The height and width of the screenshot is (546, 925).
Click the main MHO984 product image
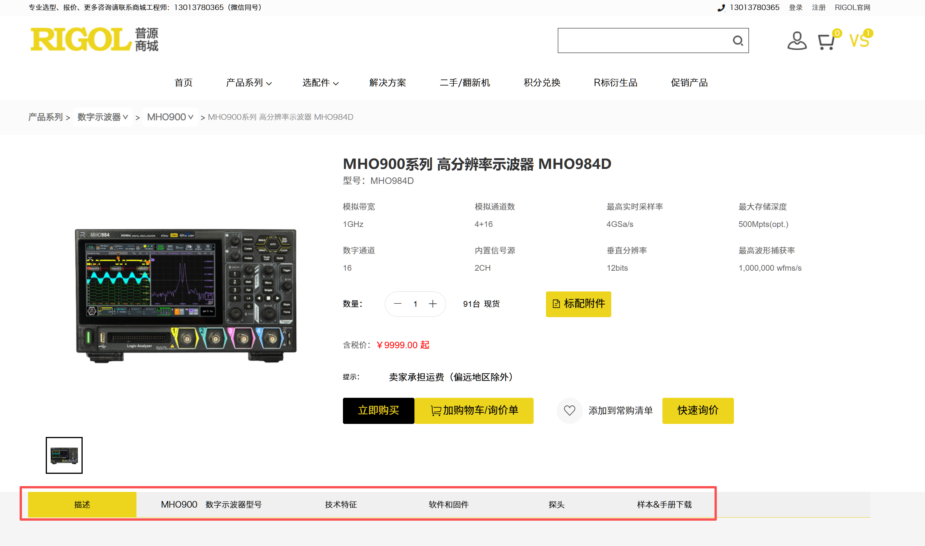point(186,296)
